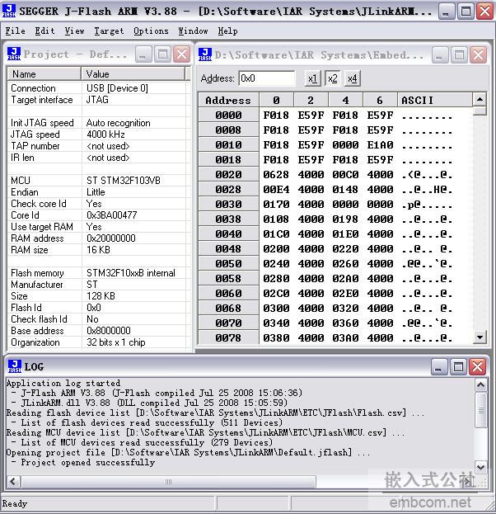Open the Edit menu
Screen dimensions: 496x514
tap(44, 31)
